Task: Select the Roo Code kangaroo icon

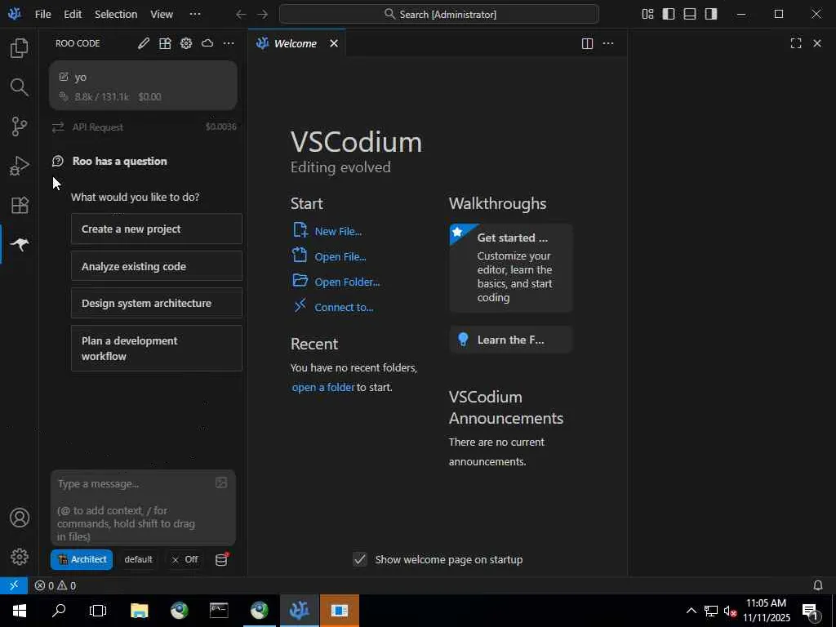Action: click(20, 244)
